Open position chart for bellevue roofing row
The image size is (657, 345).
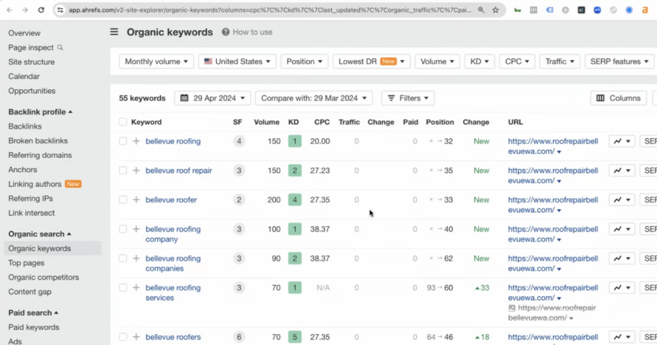coord(622,141)
